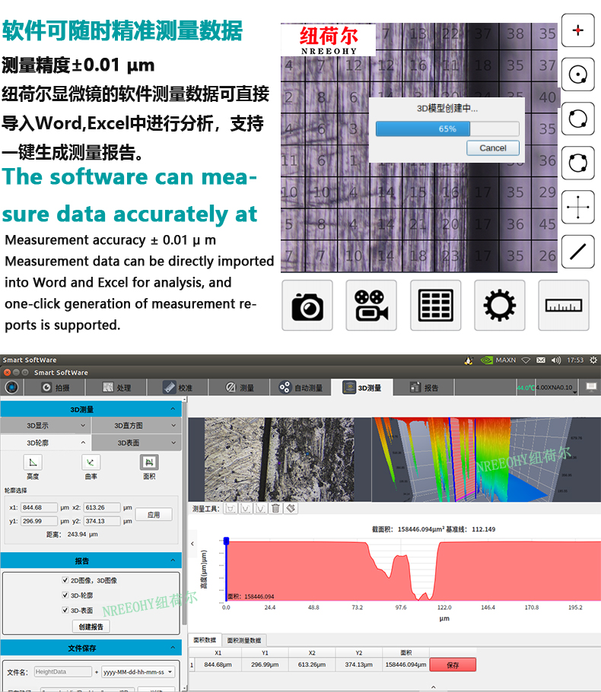
Task: Open settings with the gear icon
Action: [499, 306]
